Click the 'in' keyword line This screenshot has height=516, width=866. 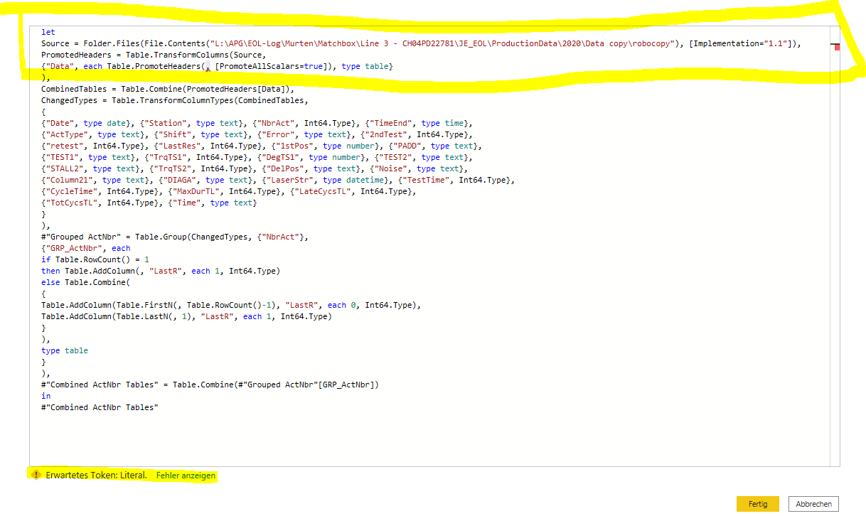pos(46,396)
